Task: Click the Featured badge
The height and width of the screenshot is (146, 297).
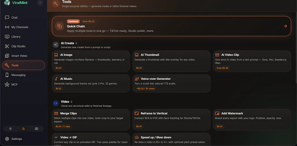Action: pos(73,22)
